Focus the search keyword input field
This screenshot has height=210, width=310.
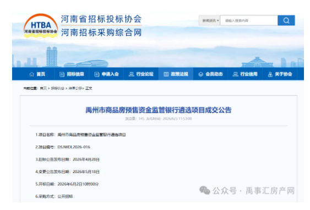coord(249,20)
